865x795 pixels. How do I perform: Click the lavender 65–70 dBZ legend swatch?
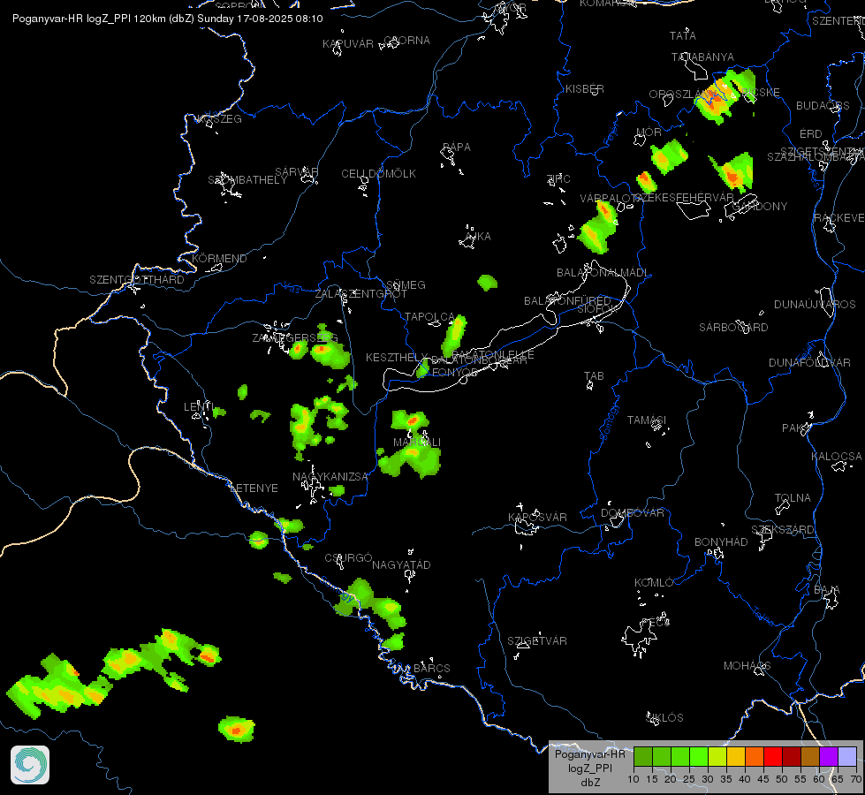tap(847, 756)
